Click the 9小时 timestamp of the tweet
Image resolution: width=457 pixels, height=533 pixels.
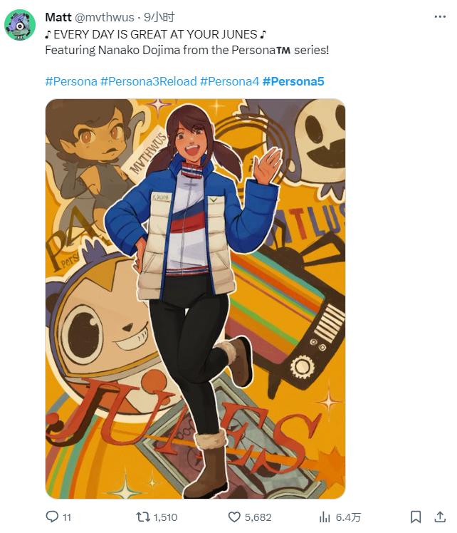click(159, 17)
